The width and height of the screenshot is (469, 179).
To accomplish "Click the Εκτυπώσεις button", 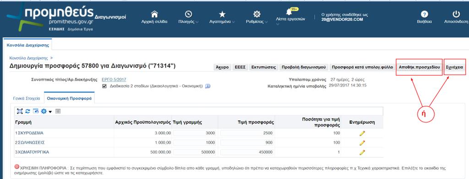I will coord(263,68).
